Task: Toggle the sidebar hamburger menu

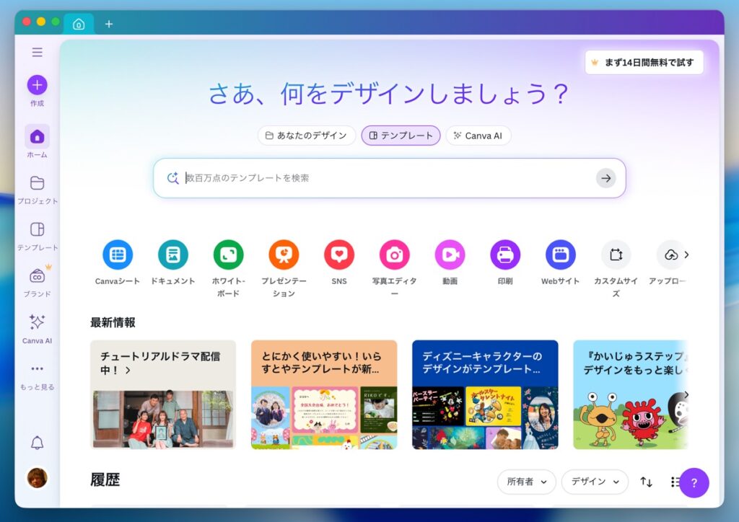Action: (x=38, y=52)
